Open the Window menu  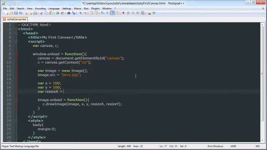coord(107,8)
